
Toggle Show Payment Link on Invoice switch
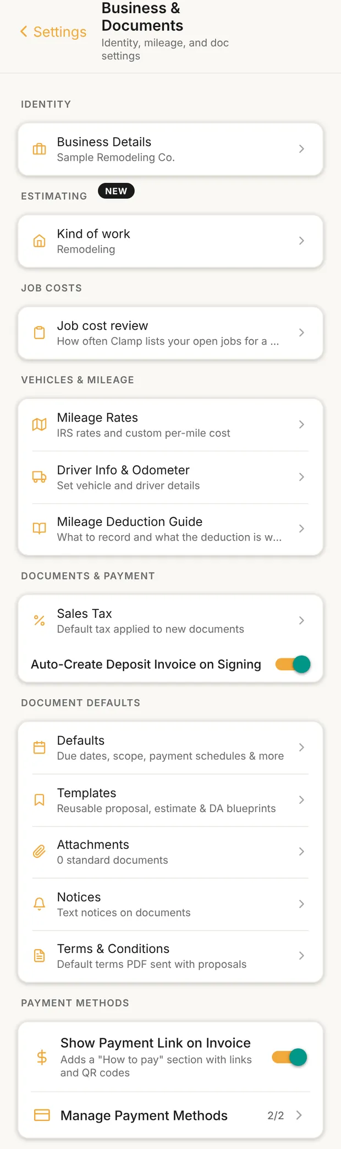(x=290, y=1058)
